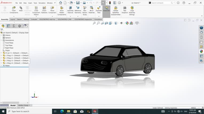Activate Move Component tool
Screen dimensions: 204x114
[x=52, y=10]
